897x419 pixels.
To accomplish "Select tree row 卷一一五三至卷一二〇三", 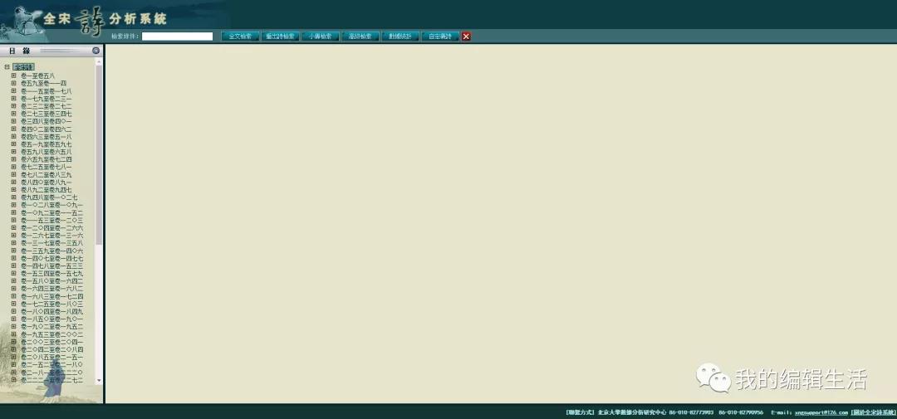I will pyautogui.click(x=52, y=220).
